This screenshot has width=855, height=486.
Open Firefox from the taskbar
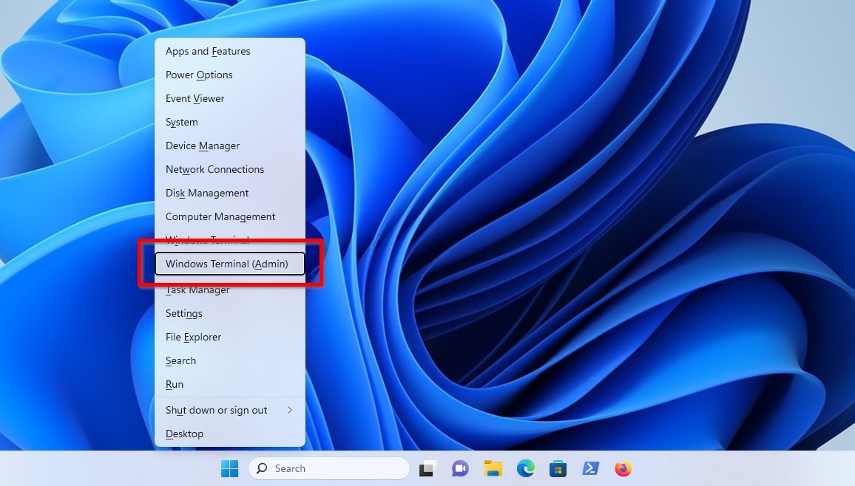click(623, 468)
